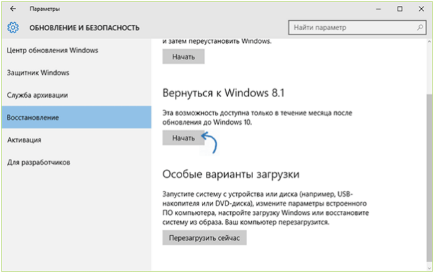434x273 pixels.
Task: Click the settings gear icon
Action: pos(13,28)
